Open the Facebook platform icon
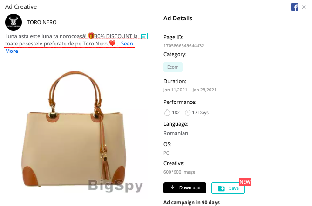312x206 pixels. (294, 7)
